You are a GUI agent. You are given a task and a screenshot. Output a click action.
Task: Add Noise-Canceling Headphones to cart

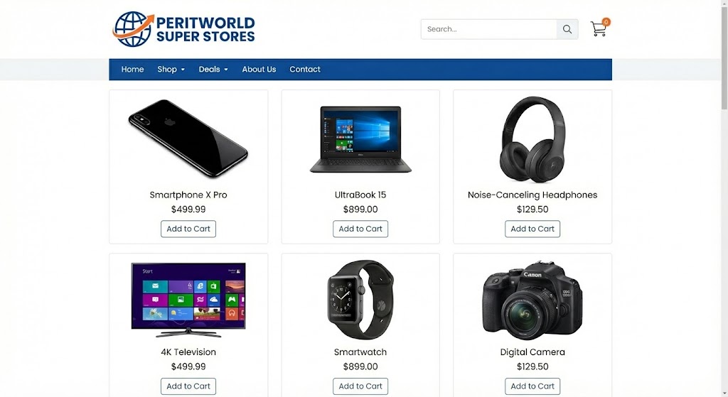click(532, 229)
